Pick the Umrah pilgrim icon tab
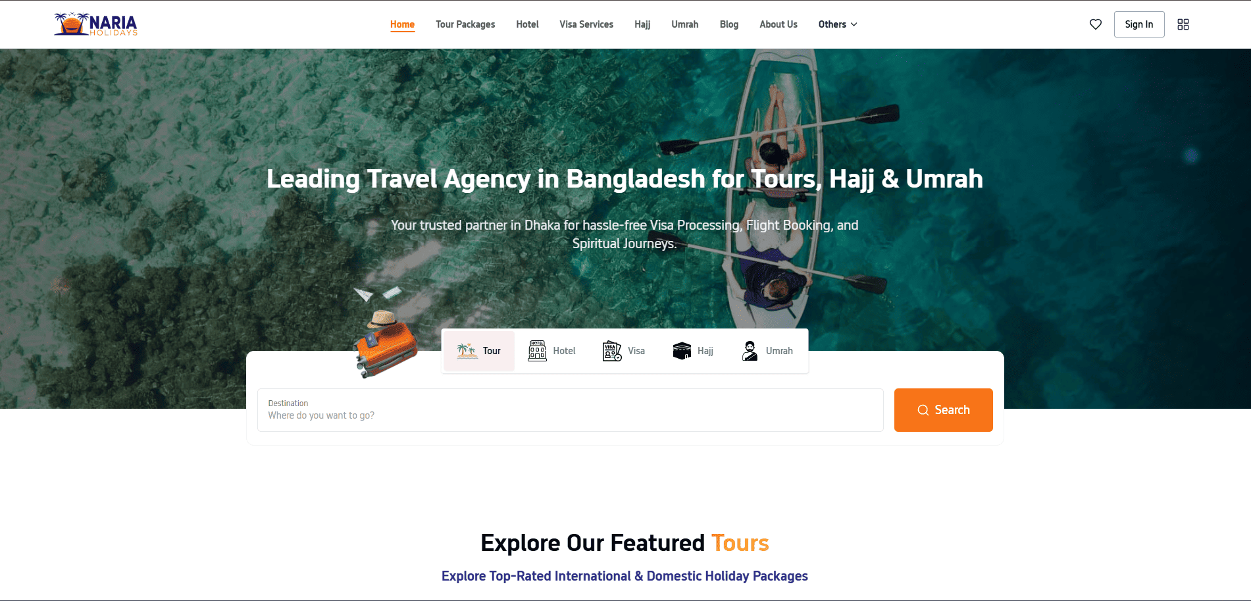Screen dimensions: 1251x601 point(750,351)
